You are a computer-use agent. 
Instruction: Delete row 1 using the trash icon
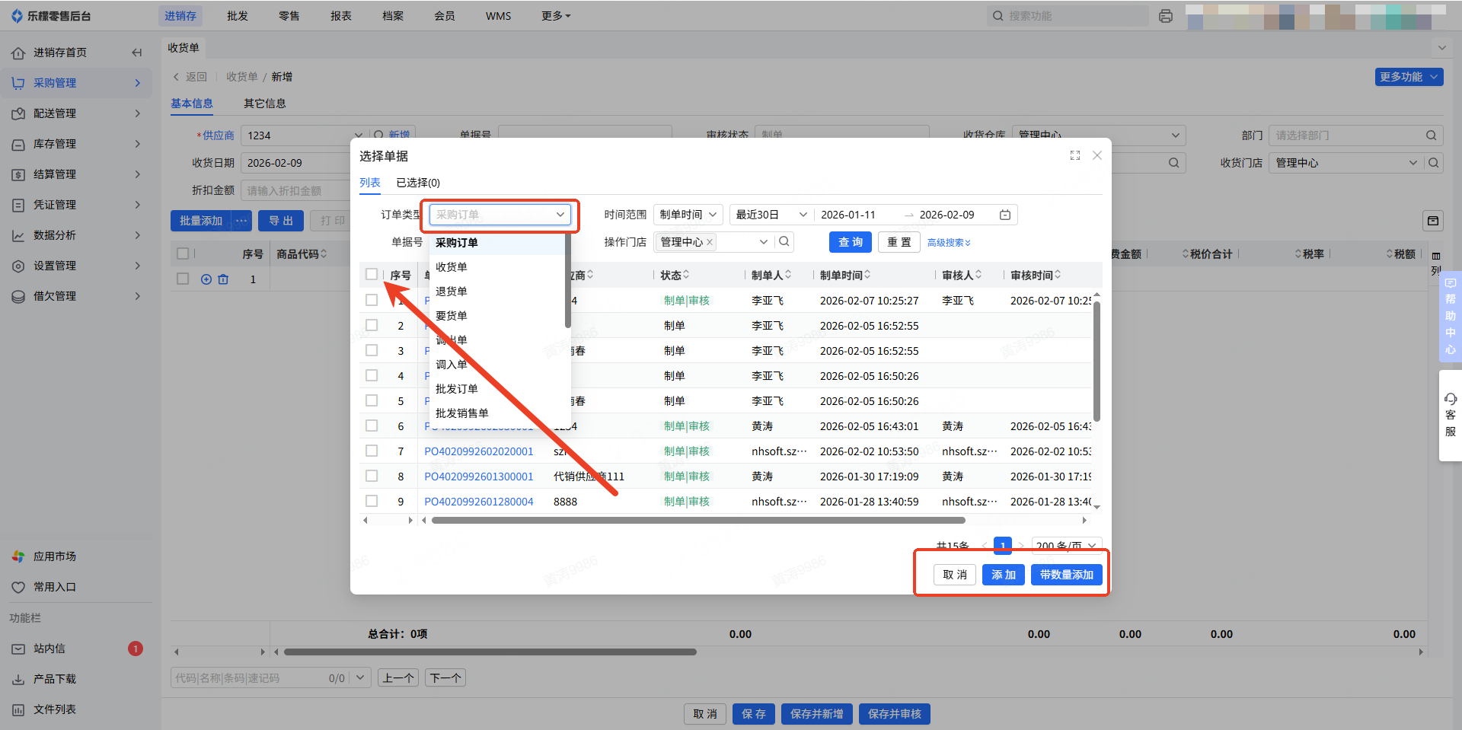(223, 279)
